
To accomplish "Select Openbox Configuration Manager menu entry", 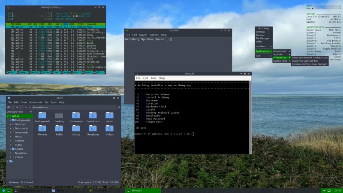I will coord(309,64).
